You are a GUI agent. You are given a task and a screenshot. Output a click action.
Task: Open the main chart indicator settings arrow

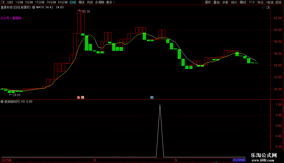point(34,8)
